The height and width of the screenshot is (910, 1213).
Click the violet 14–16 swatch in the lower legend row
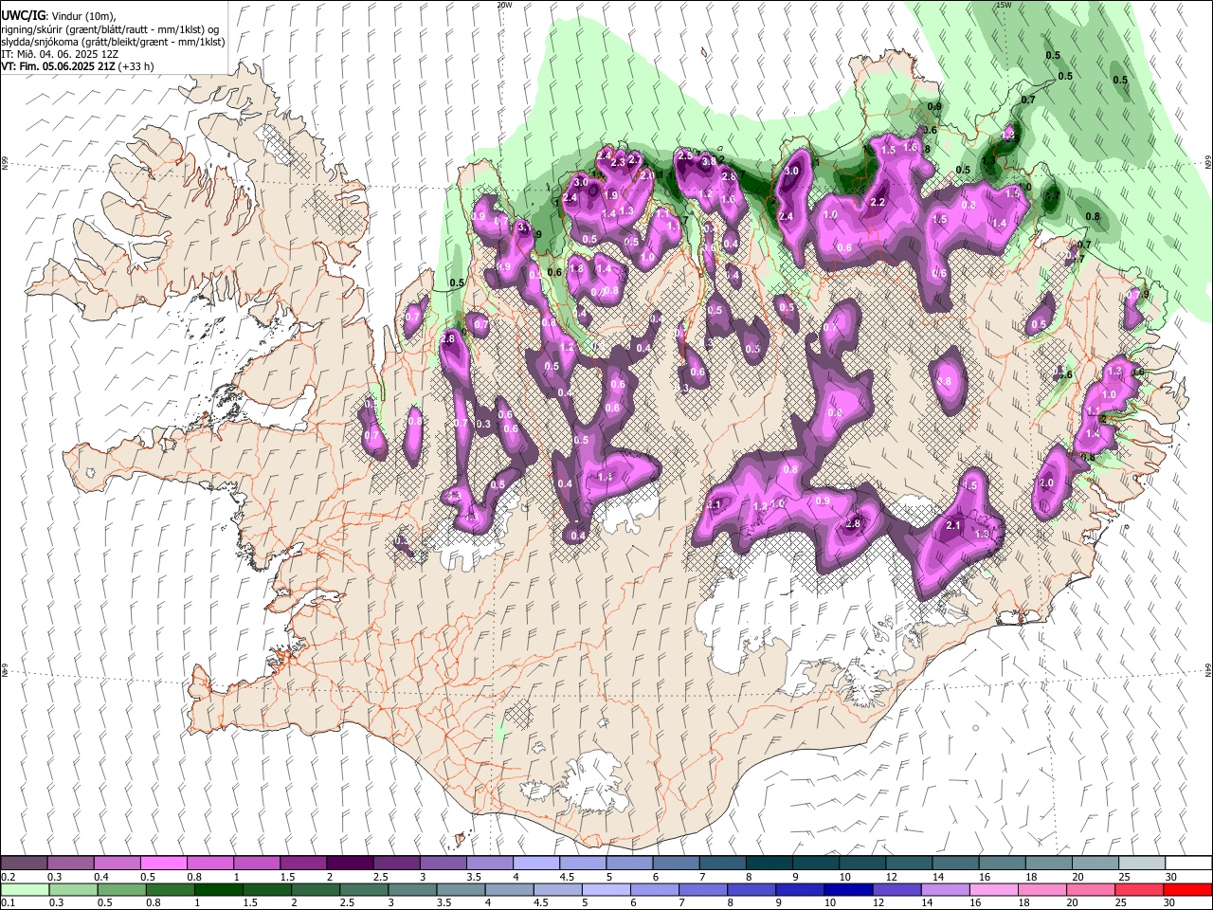(x=946, y=889)
